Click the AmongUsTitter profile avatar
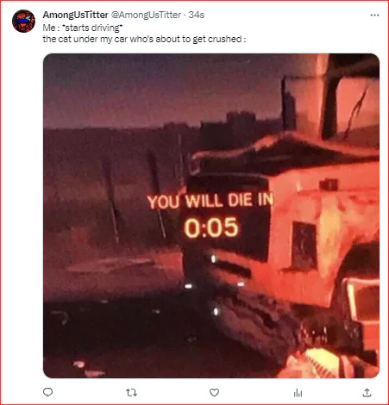389x405 pixels. [23, 21]
